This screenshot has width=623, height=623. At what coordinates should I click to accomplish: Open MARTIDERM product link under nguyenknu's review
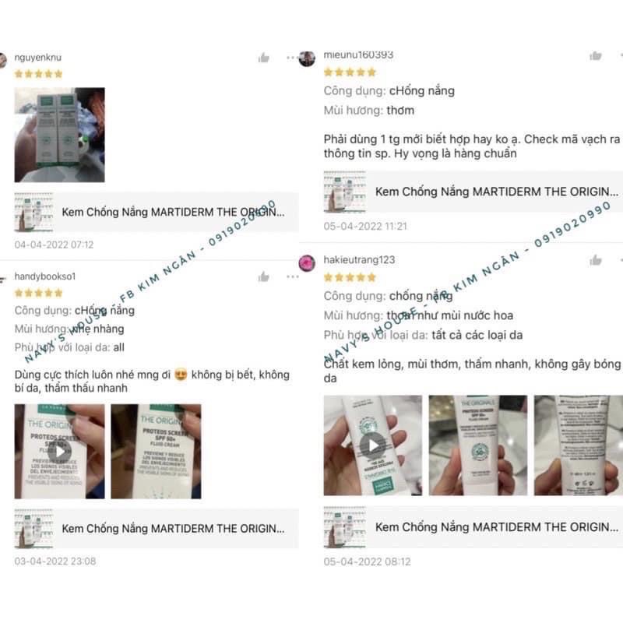157,212
